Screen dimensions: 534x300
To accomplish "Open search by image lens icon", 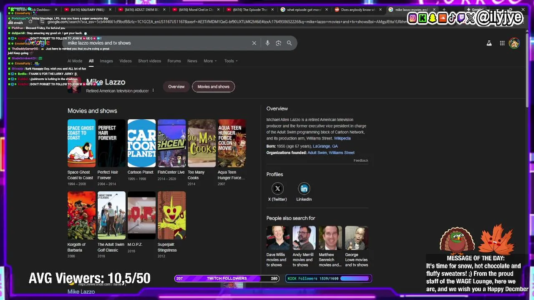I will click(x=278, y=43).
